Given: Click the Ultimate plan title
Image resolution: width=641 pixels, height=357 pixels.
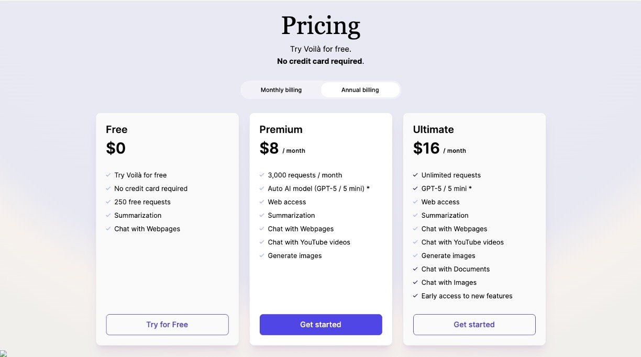Looking at the screenshot, I should [433, 129].
